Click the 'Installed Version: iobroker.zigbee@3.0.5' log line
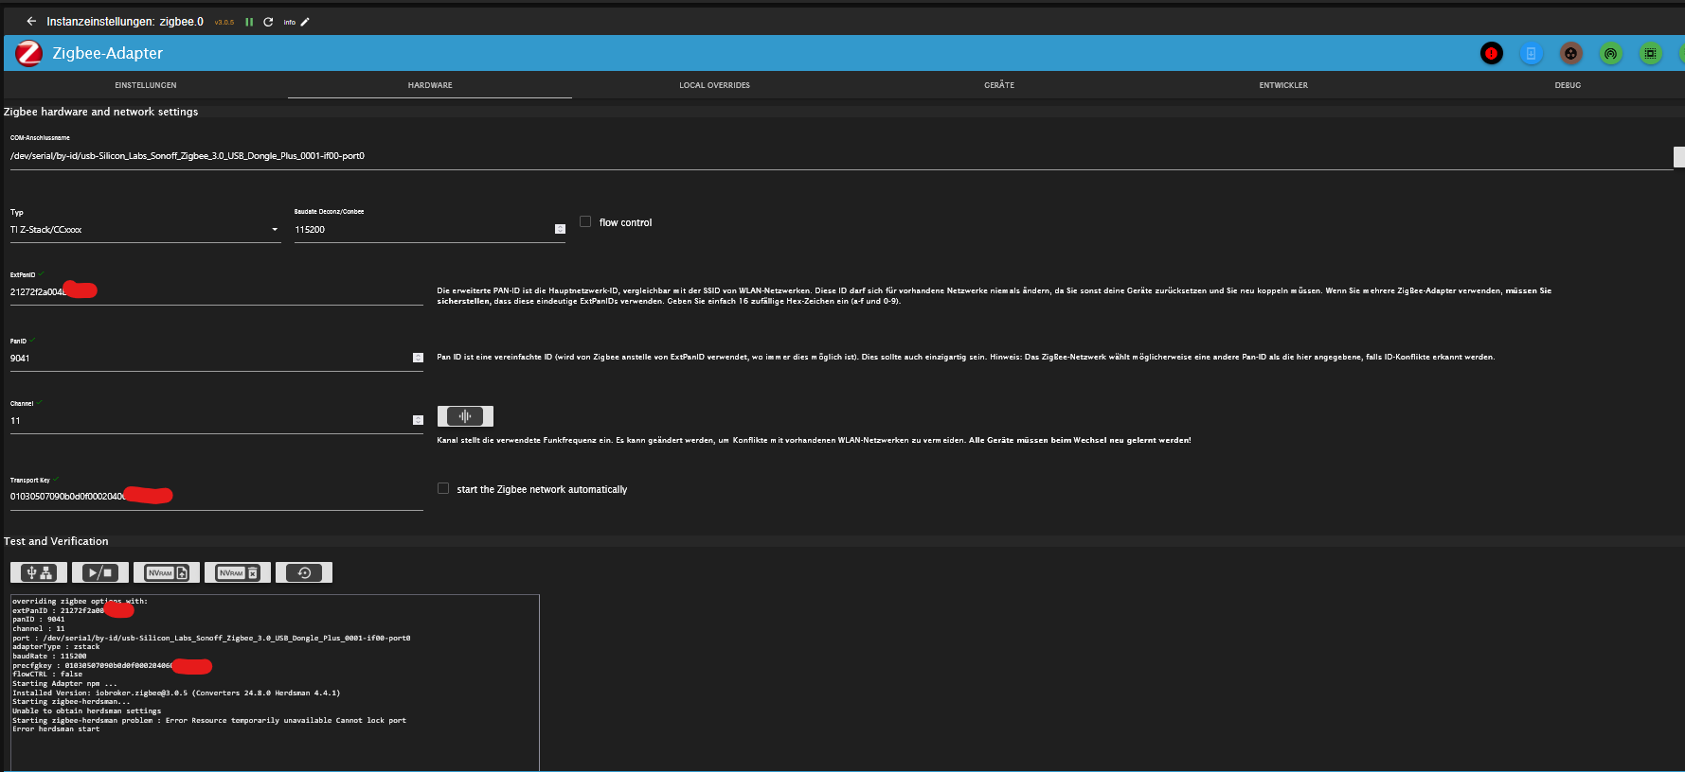Viewport: 1685px width, 772px height. 176,693
